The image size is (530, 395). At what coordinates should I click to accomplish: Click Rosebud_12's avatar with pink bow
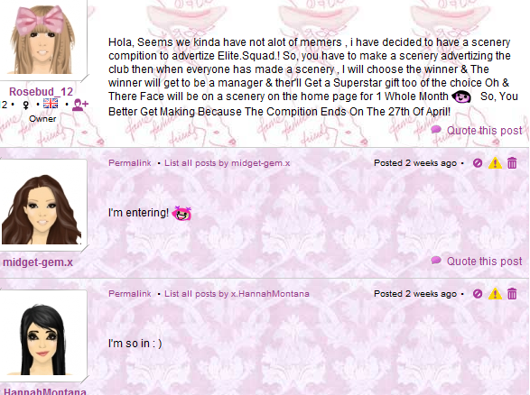(x=42, y=39)
